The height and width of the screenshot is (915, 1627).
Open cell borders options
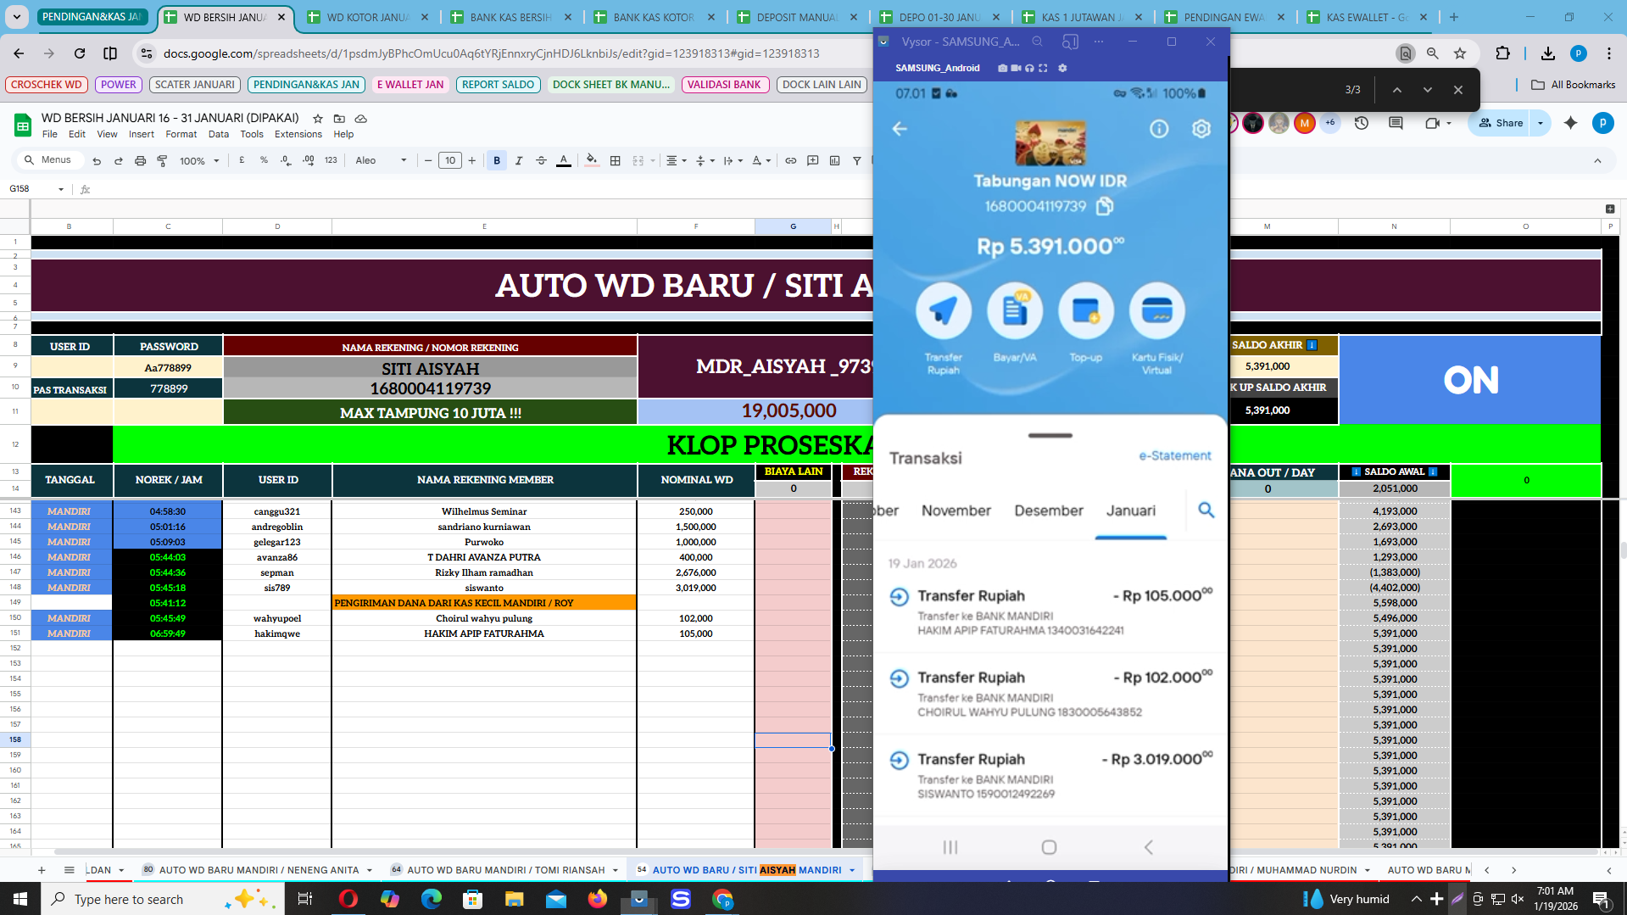click(616, 160)
